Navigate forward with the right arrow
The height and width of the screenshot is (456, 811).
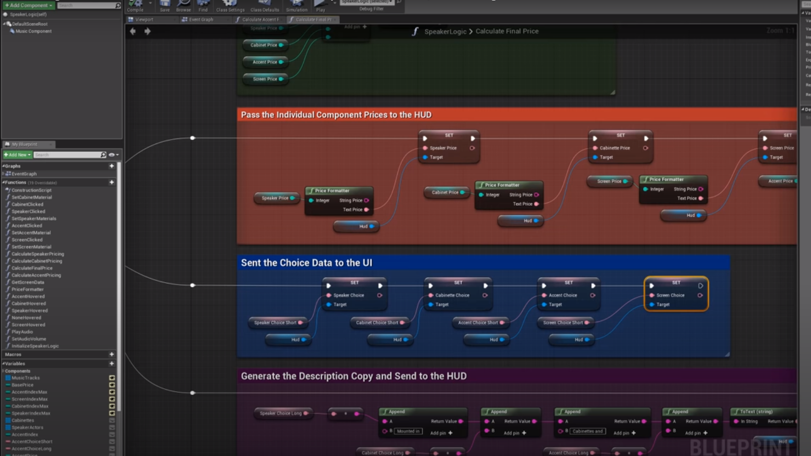tap(148, 31)
